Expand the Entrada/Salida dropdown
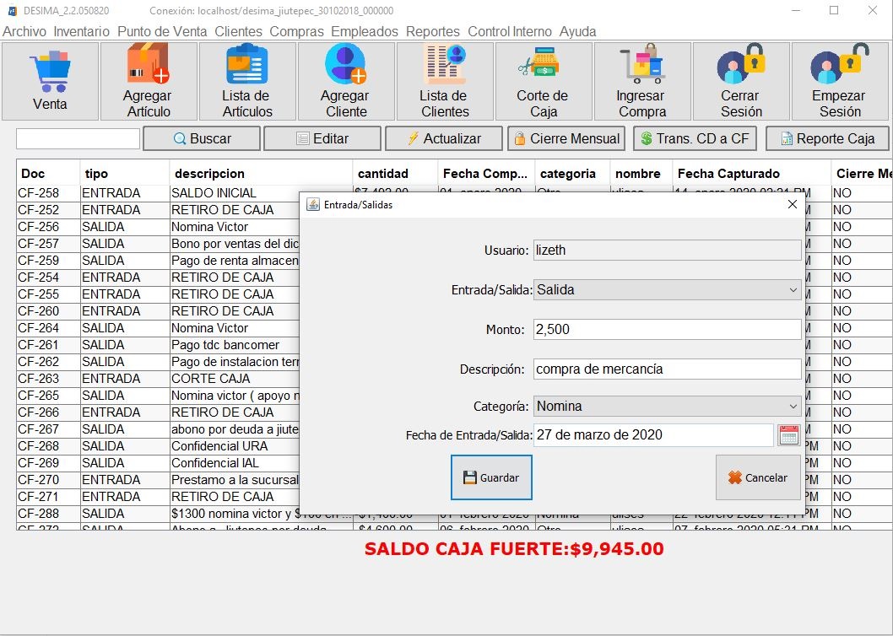This screenshot has width=893, height=636. [667, 289]
